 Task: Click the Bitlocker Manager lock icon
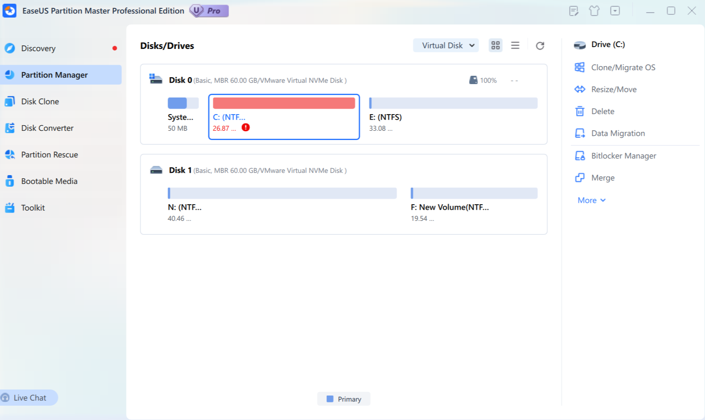pyautogui.click(x=579, y=156)
